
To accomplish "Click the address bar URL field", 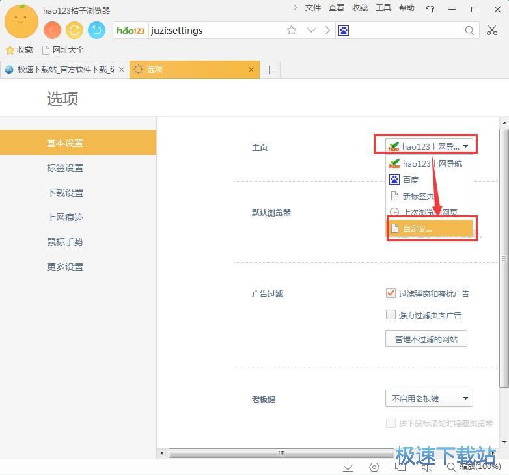I will tap(216, 31).
